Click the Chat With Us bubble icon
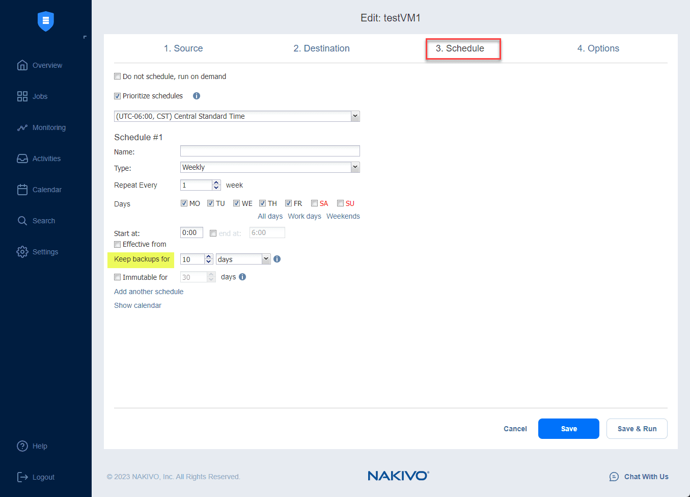 point(614,477)
